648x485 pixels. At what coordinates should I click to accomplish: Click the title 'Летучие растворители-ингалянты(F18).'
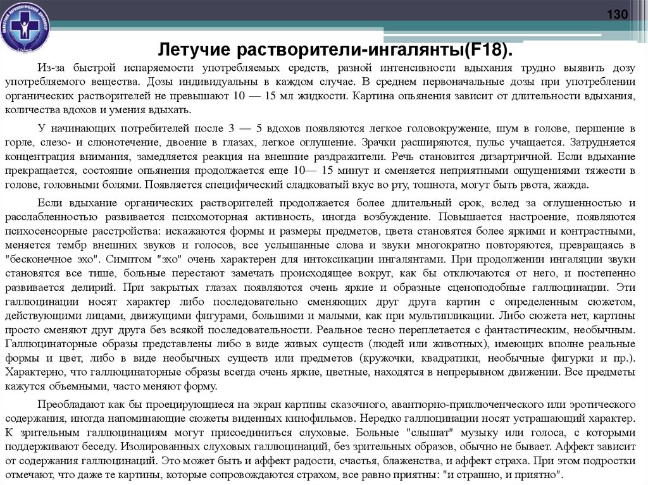click(335, 49)
